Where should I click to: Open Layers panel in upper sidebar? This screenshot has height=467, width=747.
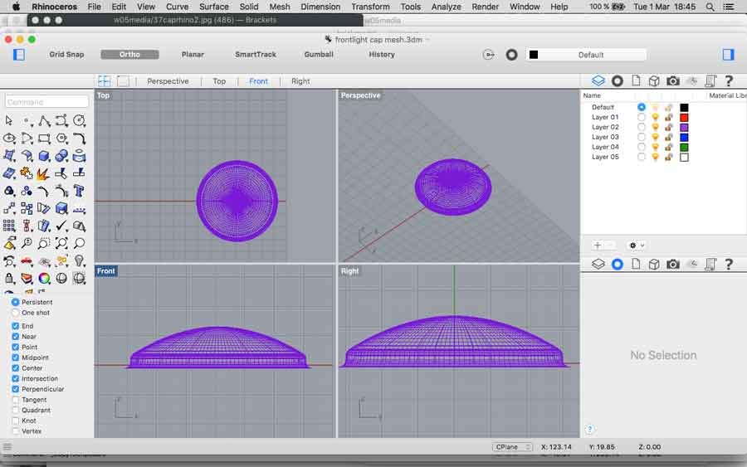(598, 81)
